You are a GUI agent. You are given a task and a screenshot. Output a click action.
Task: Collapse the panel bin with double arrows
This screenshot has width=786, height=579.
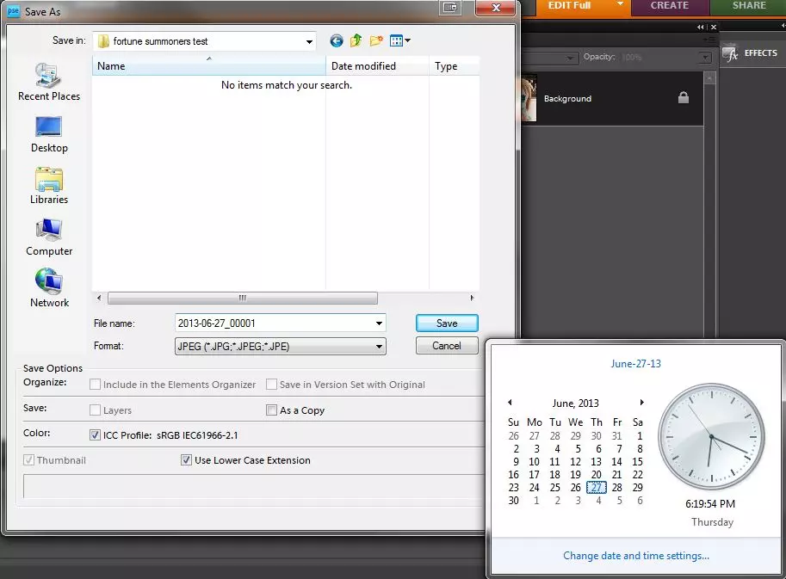700,27
